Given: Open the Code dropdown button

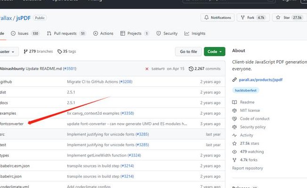Looking at the screenshot, I should click(215, 51).
